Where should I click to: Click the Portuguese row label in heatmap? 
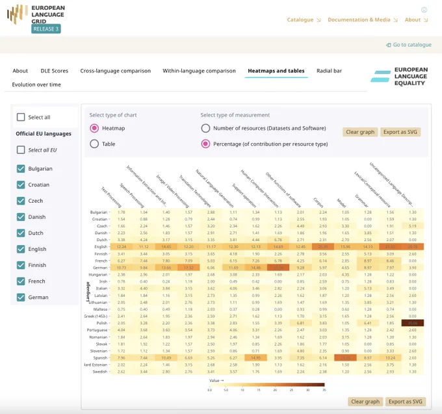coord(97,330)
